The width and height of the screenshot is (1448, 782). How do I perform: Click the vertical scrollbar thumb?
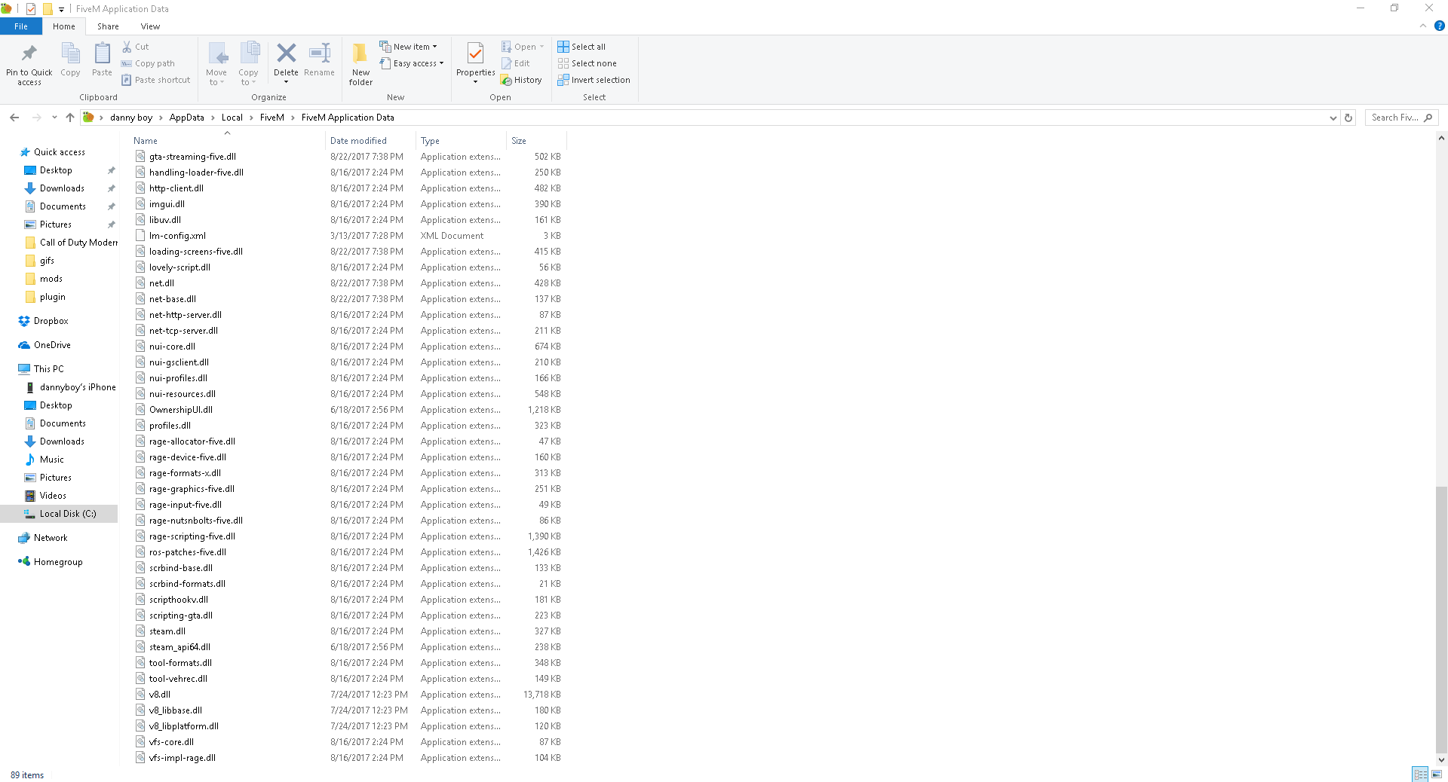tap(1441, 619)
